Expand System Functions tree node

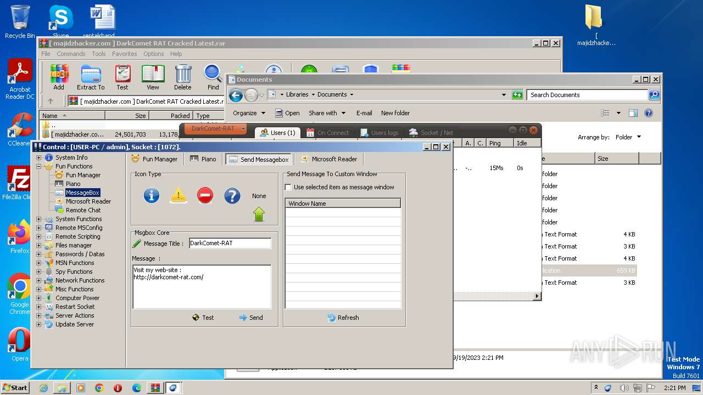[39, 219]
